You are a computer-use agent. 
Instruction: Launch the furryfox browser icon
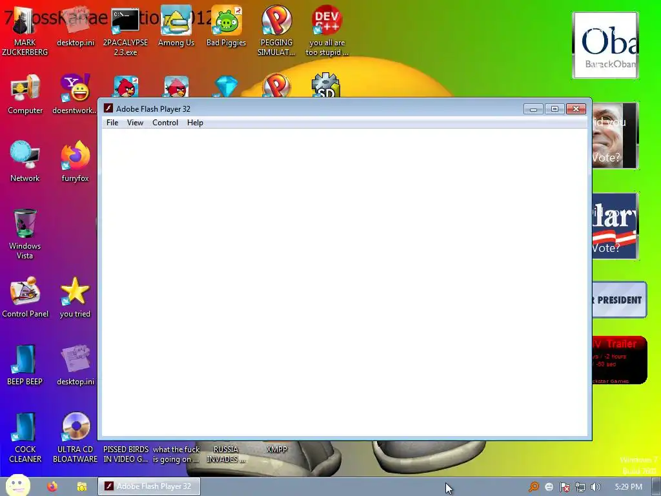75,162
